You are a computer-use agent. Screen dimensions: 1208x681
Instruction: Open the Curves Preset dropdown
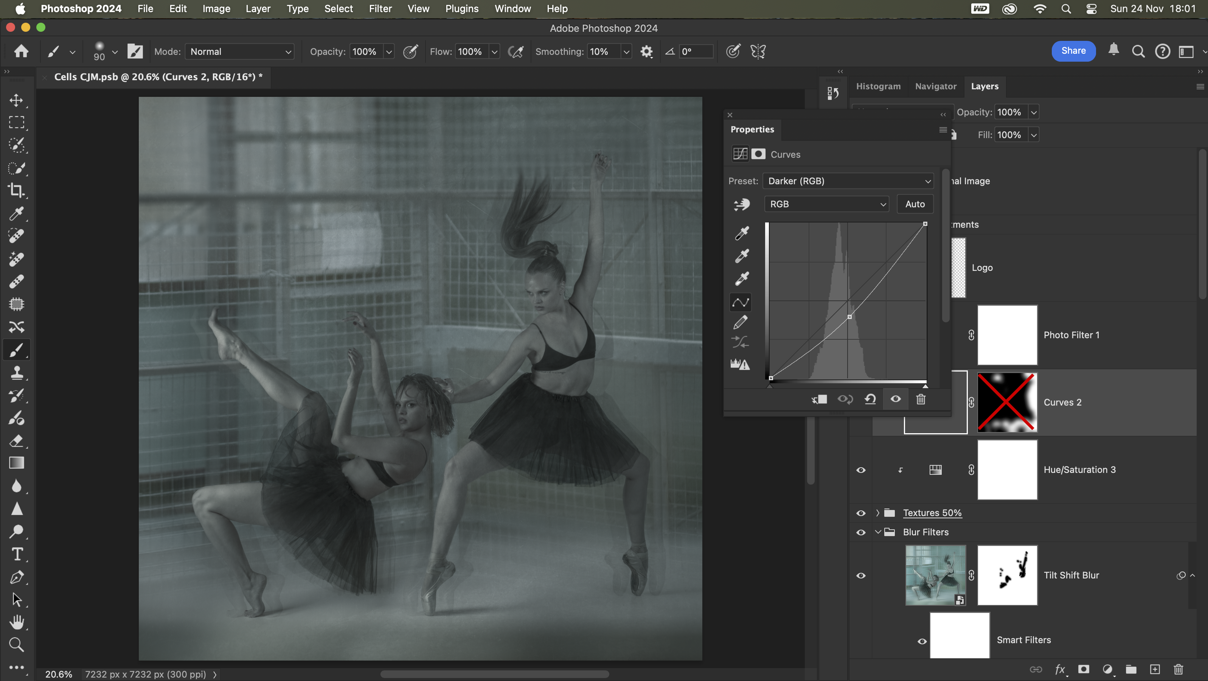coord(848,181)
